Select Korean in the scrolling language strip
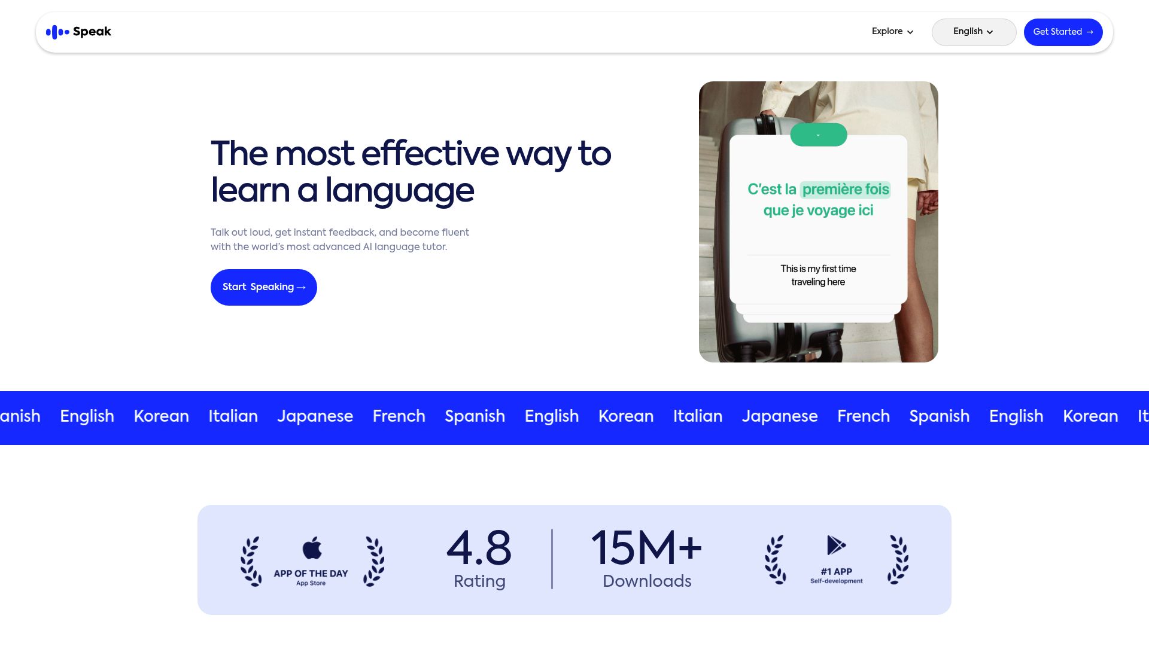 click(161, 416)
